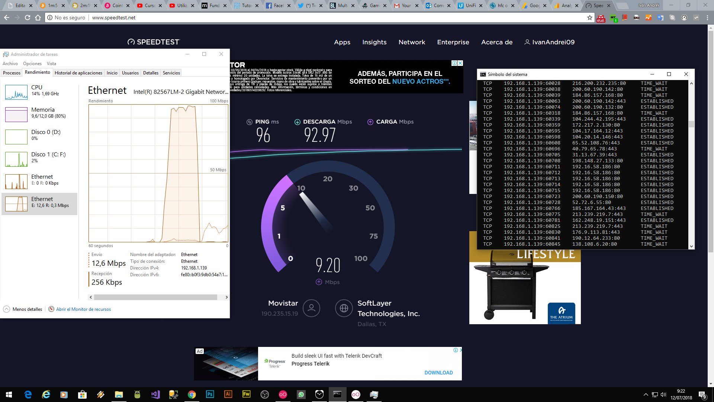The width and height of the screenshot is (714, 402).
Task: Switch to the Command Prompt taskbar icon
Action: pyautogui.click(x=337, y=395)
